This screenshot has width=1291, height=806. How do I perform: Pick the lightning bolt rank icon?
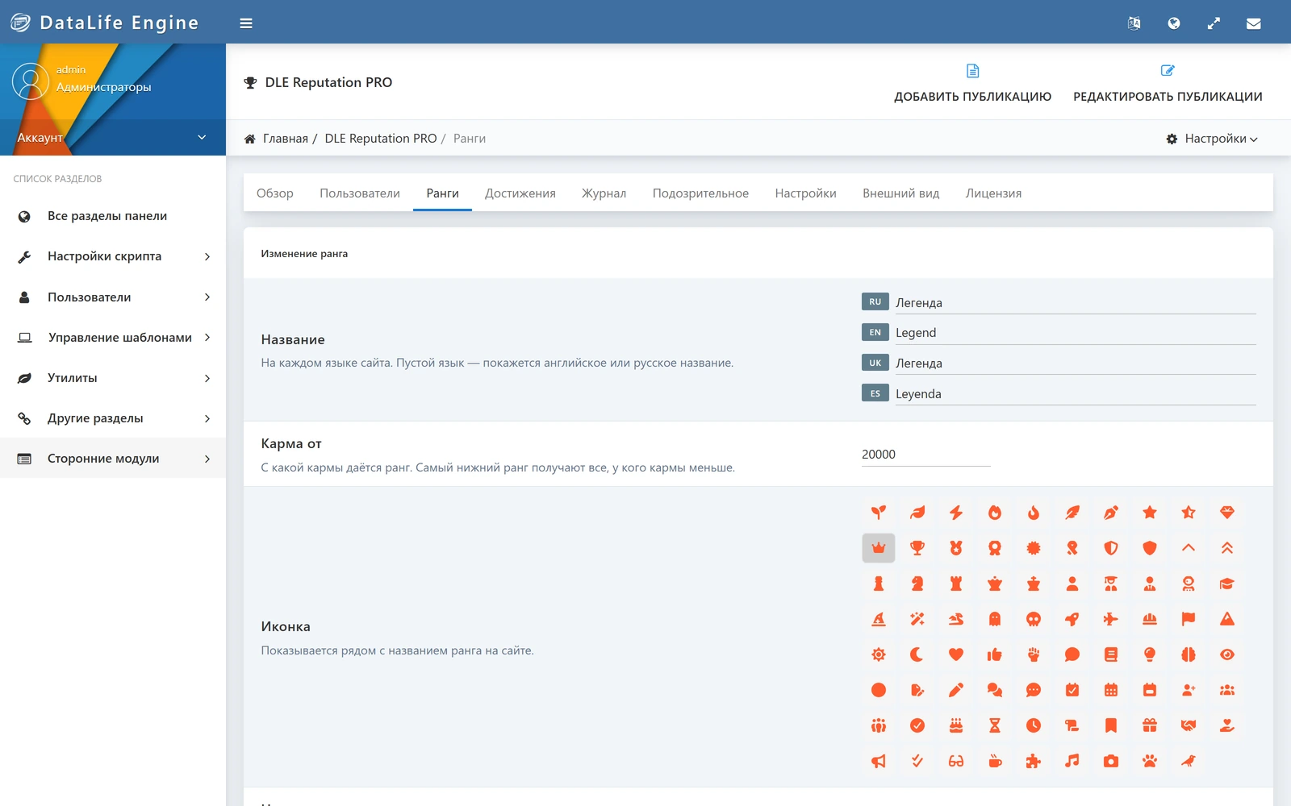coord(956,513)
